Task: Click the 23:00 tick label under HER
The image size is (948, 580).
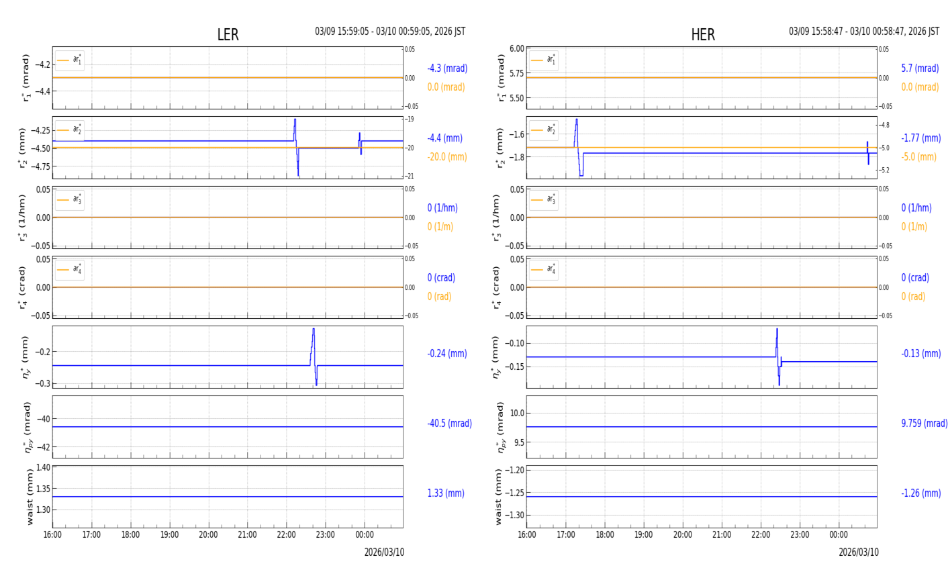Action: tap(800, 535)
